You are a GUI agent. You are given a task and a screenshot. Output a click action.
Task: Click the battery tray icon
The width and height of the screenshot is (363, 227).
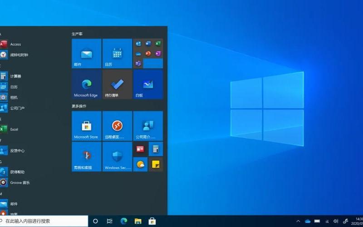point(317,221)
